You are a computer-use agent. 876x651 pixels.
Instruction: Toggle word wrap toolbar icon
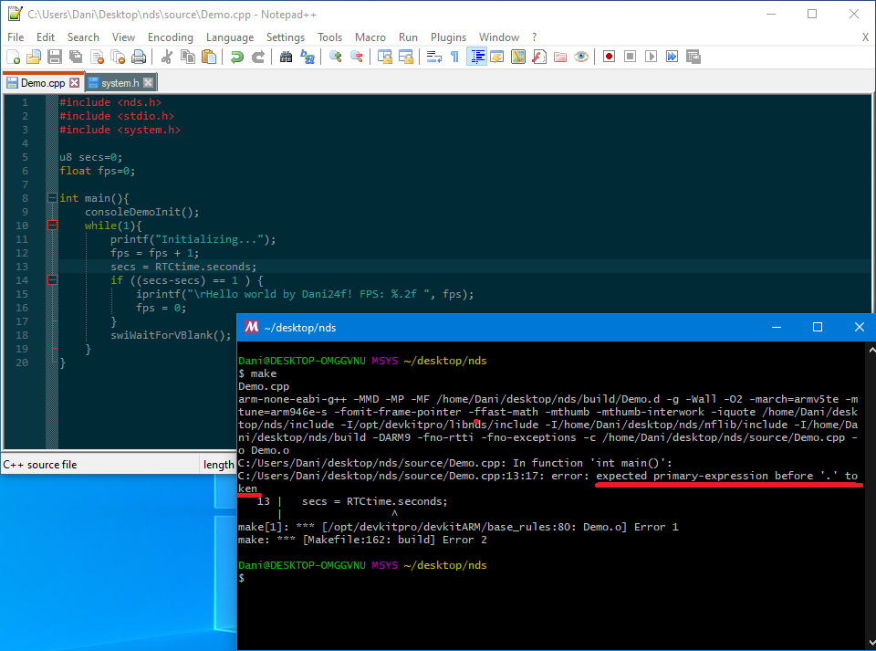[434, 57]
